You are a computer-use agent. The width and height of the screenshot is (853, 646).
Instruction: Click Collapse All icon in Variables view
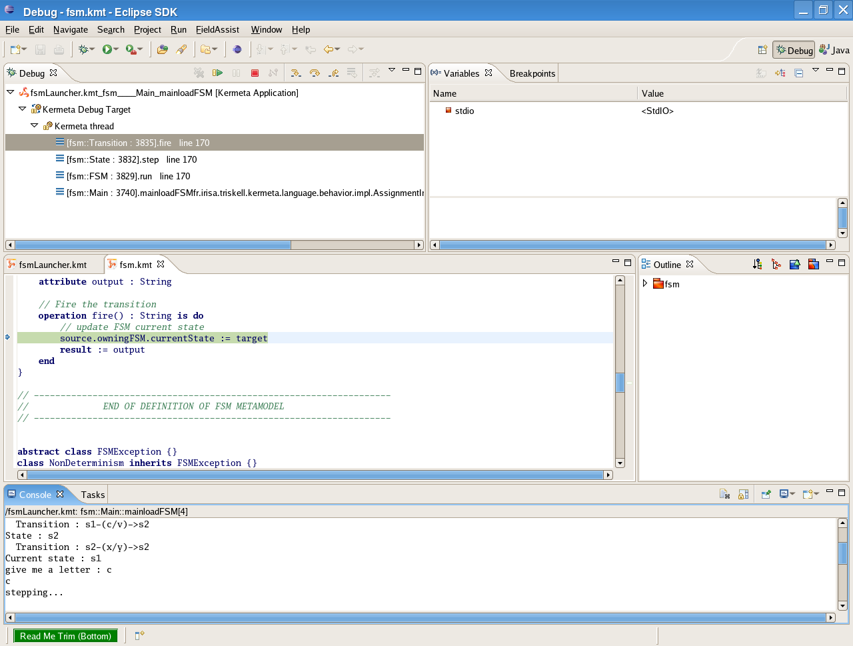pyautogui.click(x=798, y=73)
